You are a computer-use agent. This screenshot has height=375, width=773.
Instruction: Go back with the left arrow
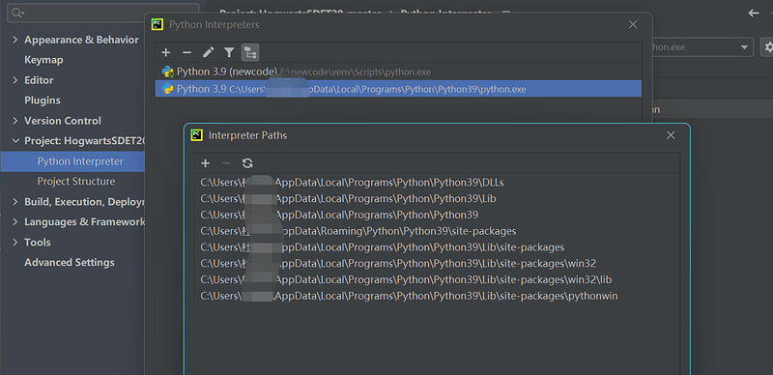pyautogui.click(x=754, y=14)
